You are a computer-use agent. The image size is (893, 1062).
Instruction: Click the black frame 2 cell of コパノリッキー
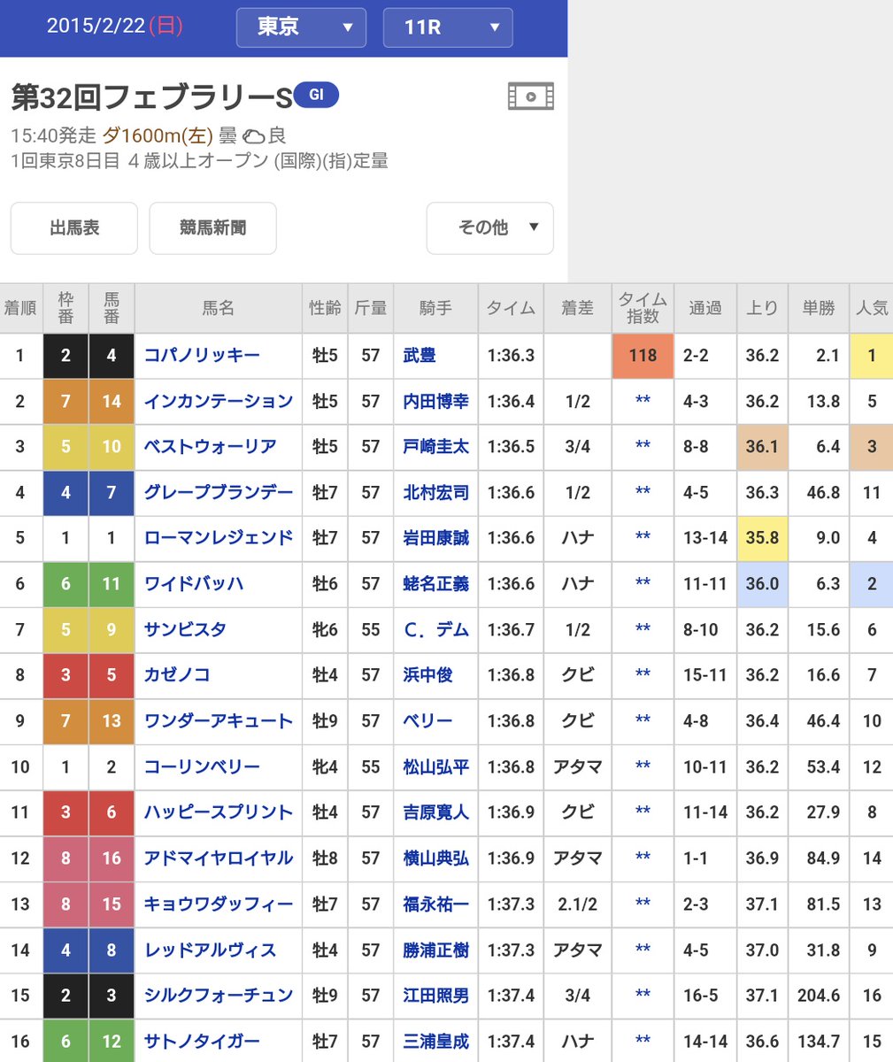tap(65, 356)
